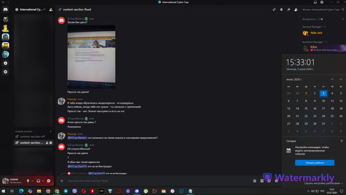Select the content-section-flood channel
346x195 pixels.
click(33, 143)
